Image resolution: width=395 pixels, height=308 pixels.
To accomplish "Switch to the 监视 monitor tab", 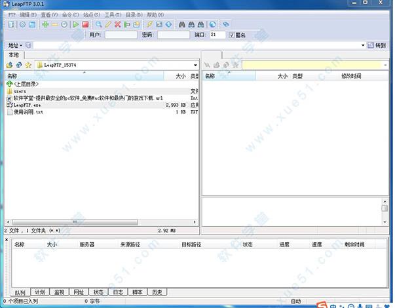I will click(59, 292).
